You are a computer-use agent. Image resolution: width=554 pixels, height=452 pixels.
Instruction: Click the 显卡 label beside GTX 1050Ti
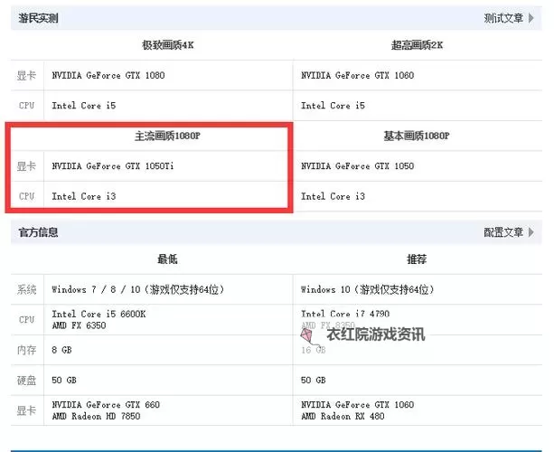(27, 166)
